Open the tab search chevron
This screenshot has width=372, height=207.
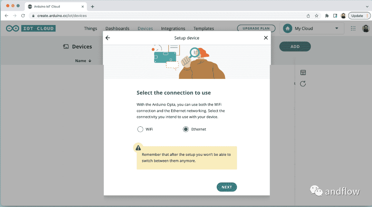point(367,7)
